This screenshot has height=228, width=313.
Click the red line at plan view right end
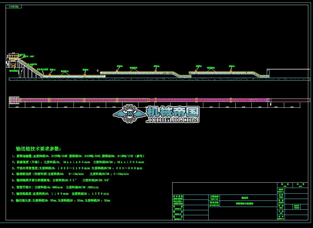click(289, 100)
